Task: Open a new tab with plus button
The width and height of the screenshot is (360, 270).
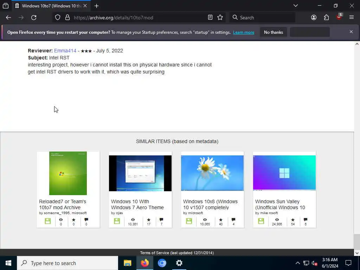Action: pyautogui.click(x=96, y=6)
